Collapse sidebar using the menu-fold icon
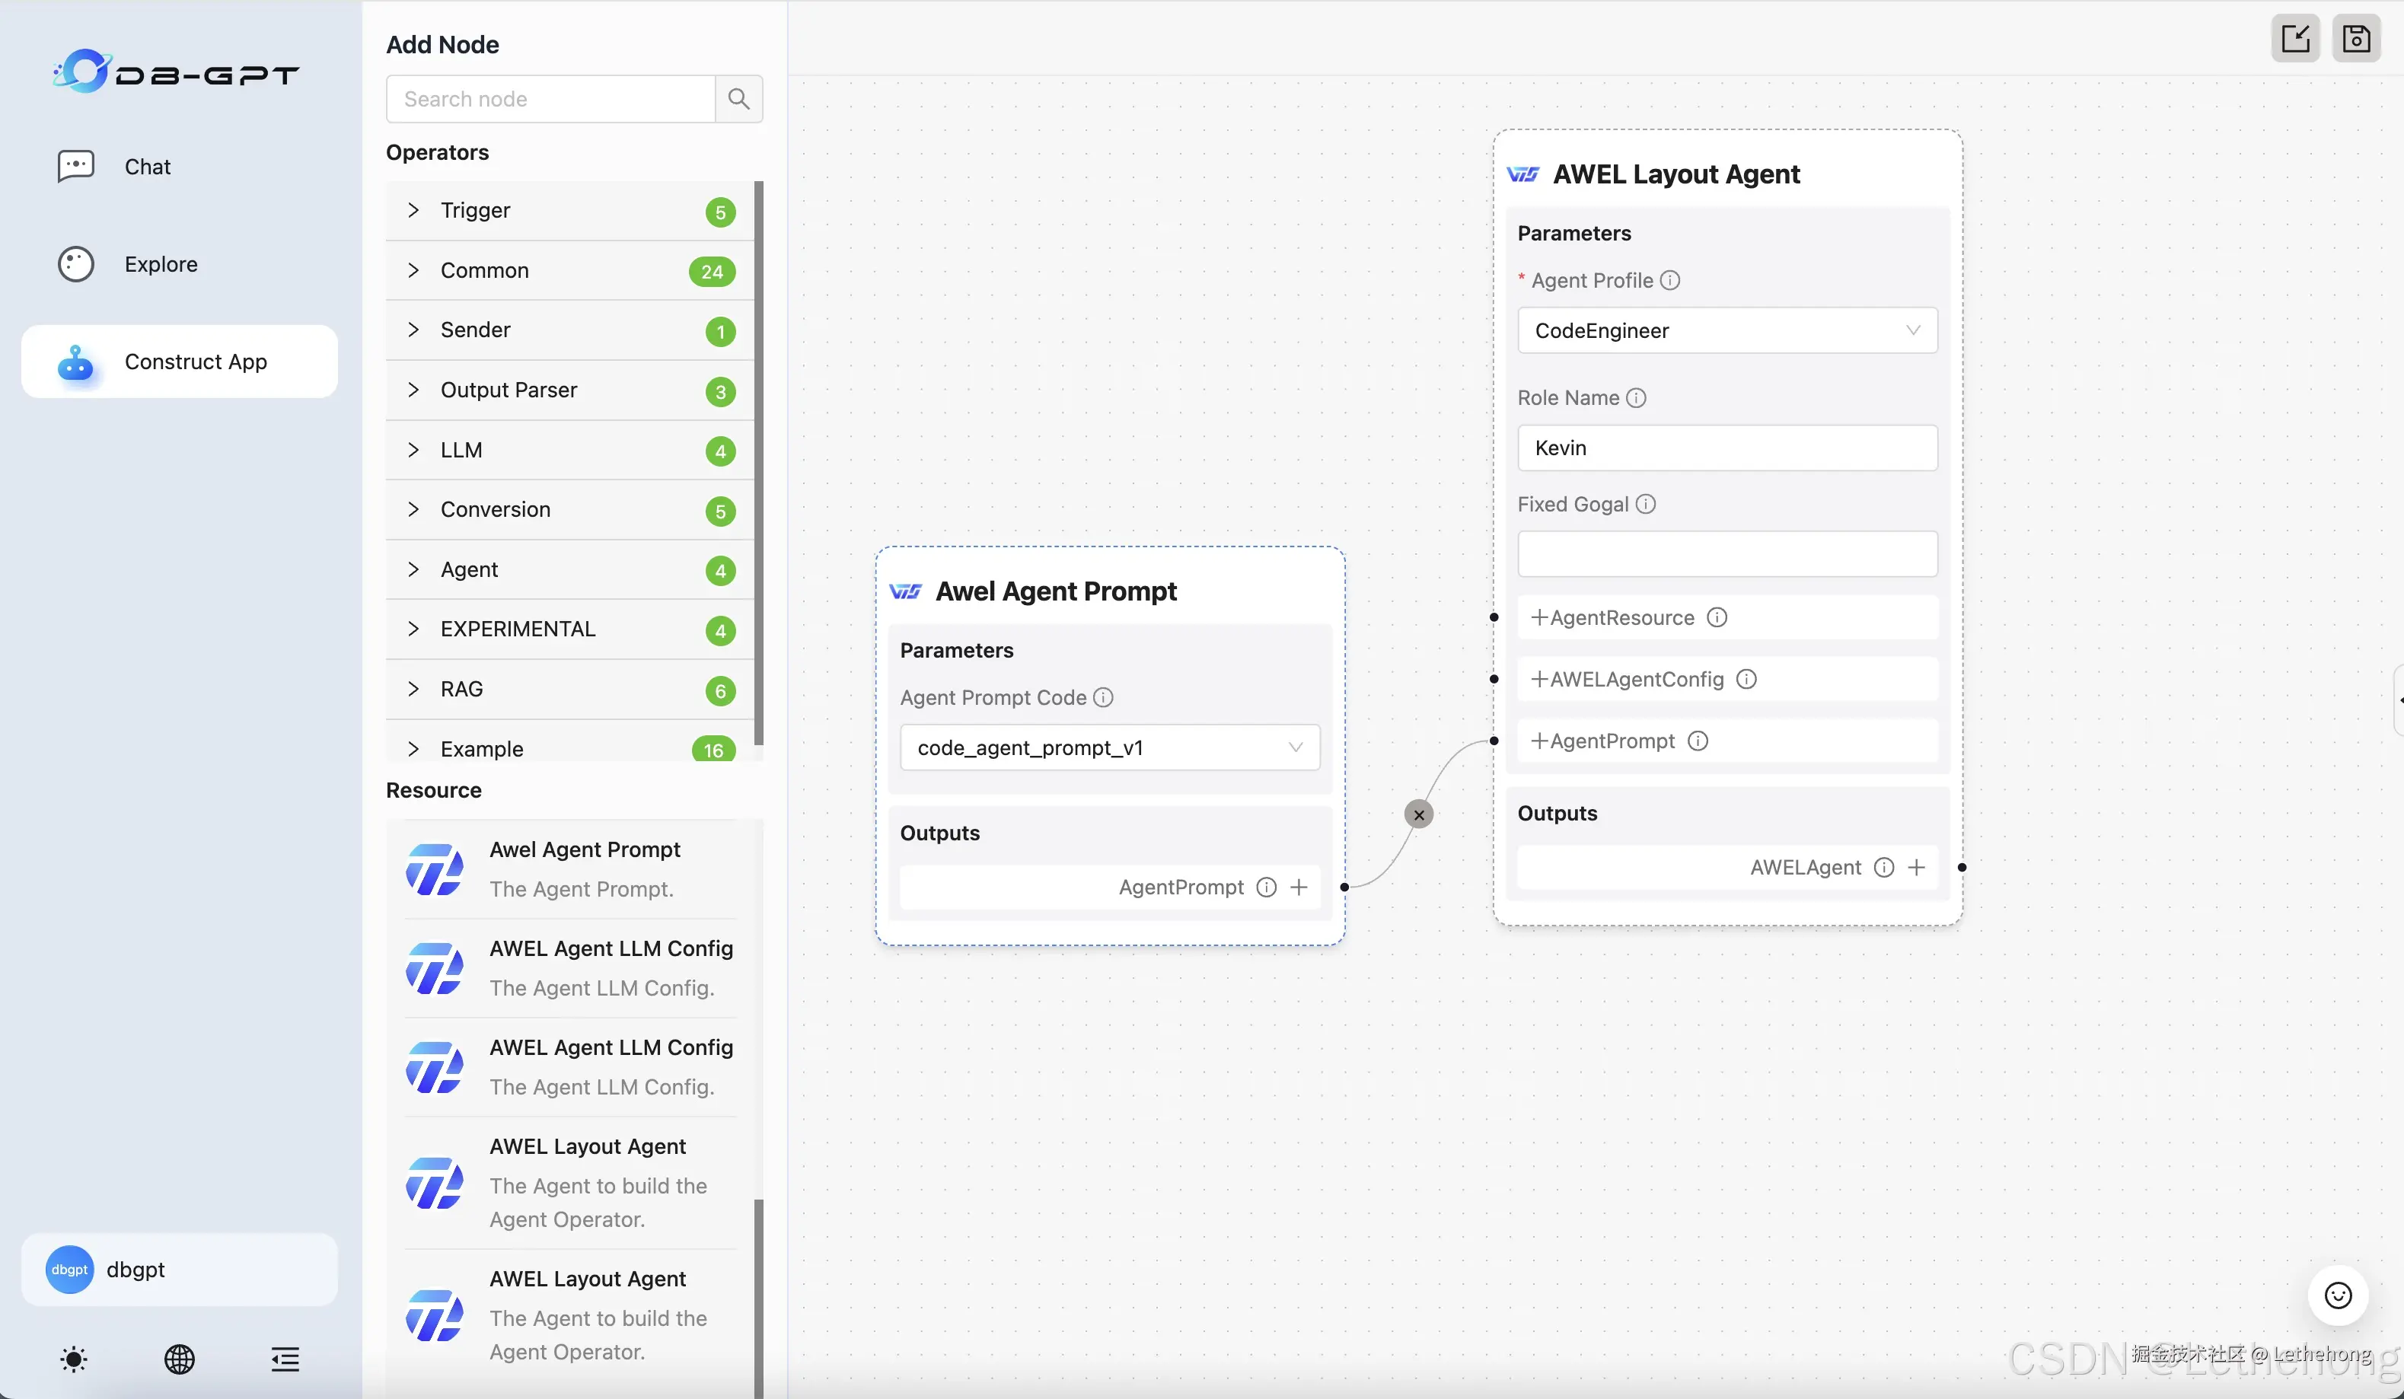2404x1399 pixels. coord(284,1359)
